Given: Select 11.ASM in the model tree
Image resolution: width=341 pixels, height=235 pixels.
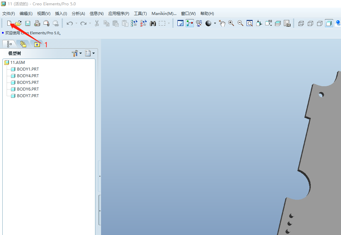Looking at the screenshot, I should click(15, 63).
